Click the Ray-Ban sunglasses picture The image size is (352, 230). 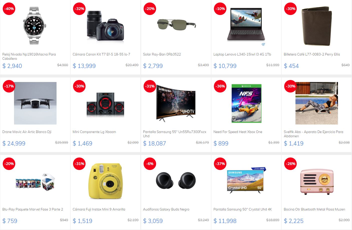[176, 25]
